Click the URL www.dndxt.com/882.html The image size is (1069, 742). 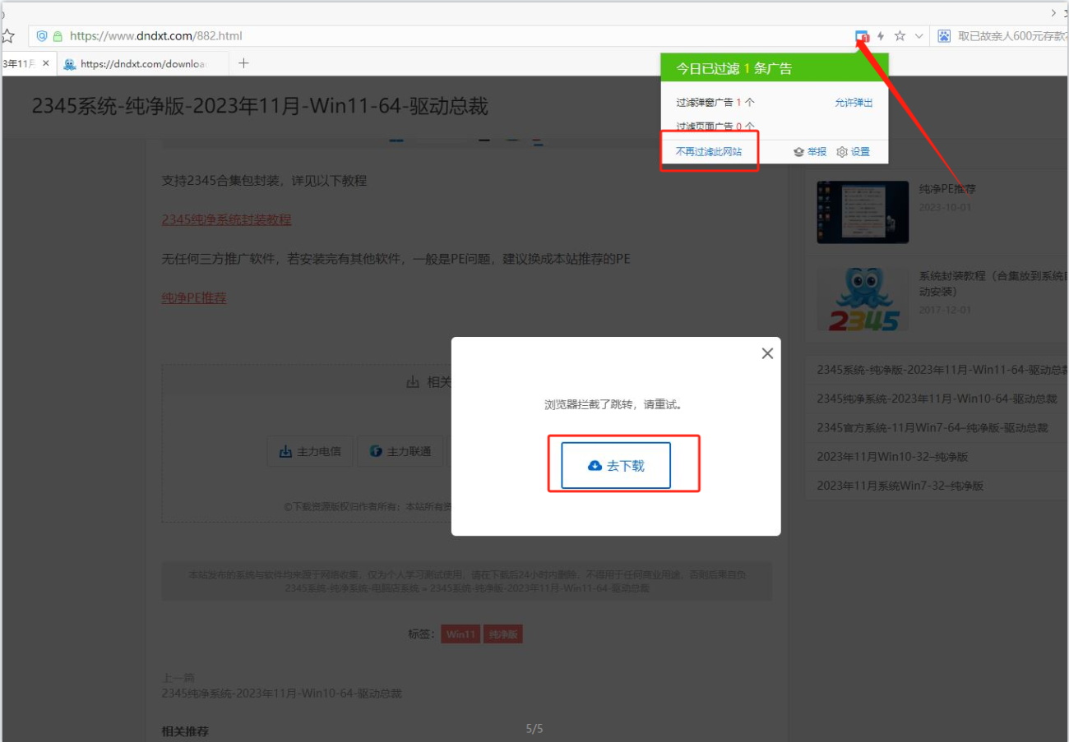point(155,36)
